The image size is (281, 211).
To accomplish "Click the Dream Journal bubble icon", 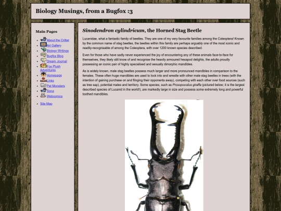I will coord(43,60).
